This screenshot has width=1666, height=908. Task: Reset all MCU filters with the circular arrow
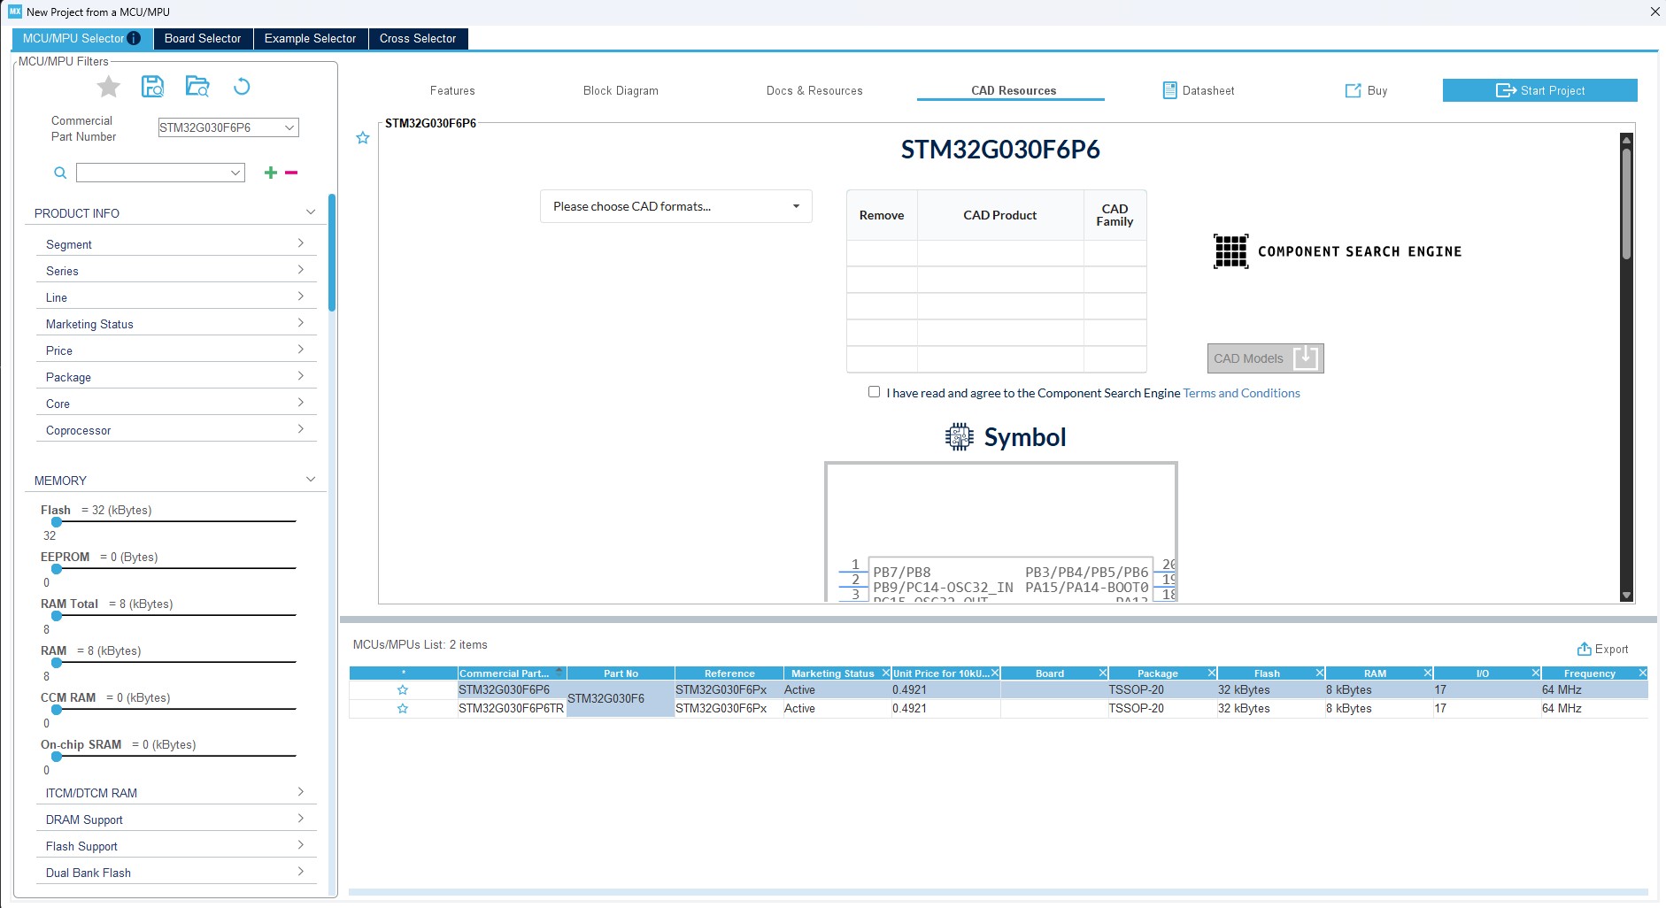click(242, 86)
